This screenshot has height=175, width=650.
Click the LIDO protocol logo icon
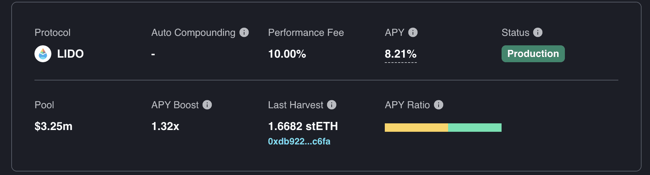43,54
